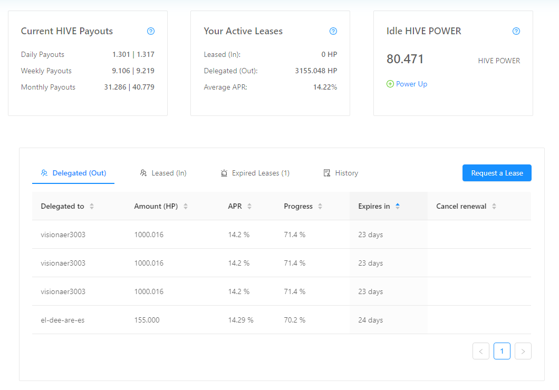Go to previous page arrow
Viewport: 559px width, 390px height.
(481, 351)
